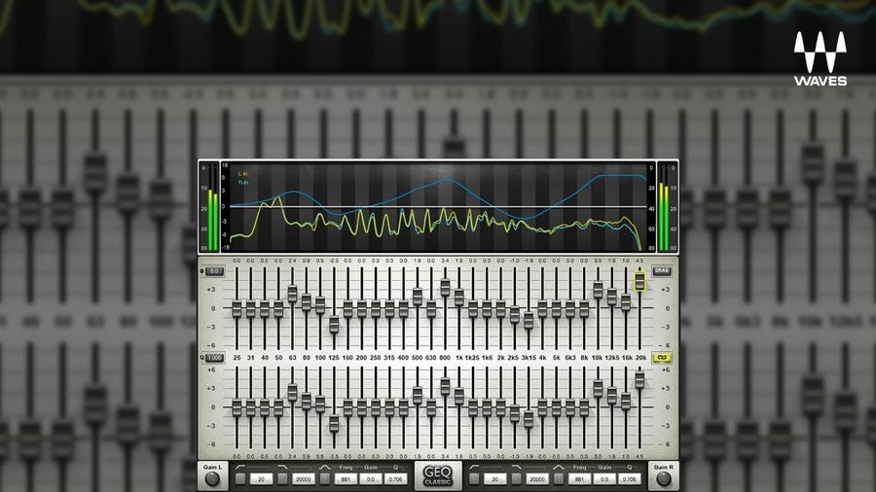The width and height of the screenshot is (876, 492).
Task: Click the left input level meter
Action: pyautogui.click(x=213, y=207)
